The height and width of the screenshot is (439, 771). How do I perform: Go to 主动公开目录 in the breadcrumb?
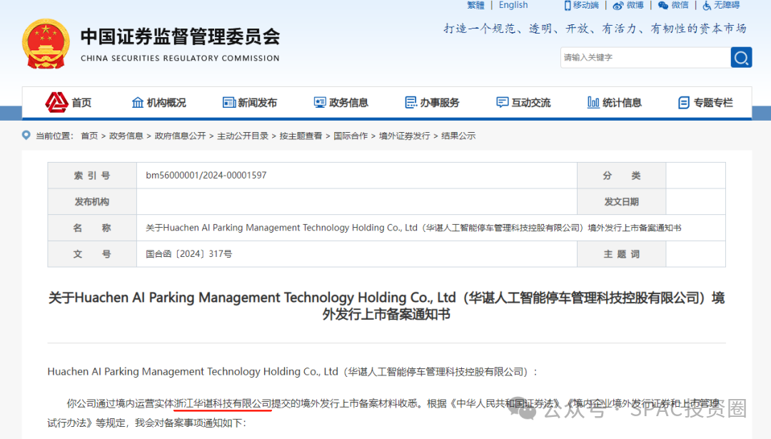pyautogui.click(x=243, y=136)
